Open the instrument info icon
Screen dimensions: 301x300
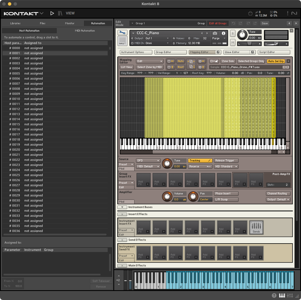[223, 33]
